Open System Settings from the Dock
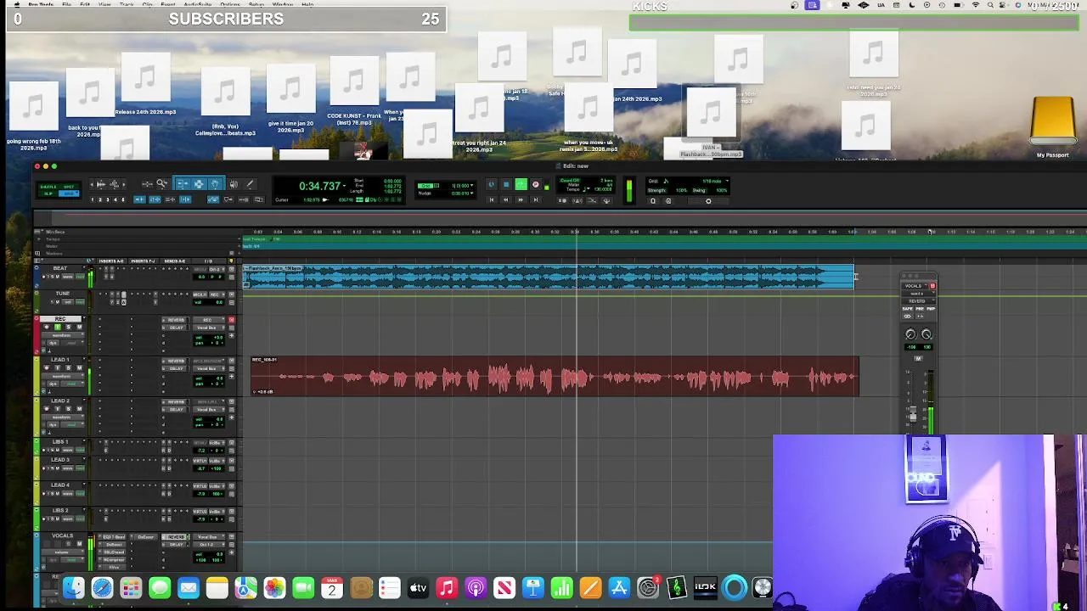Image resolution: width=1087 pixels, height=611 pixels. tap(648, 587)
